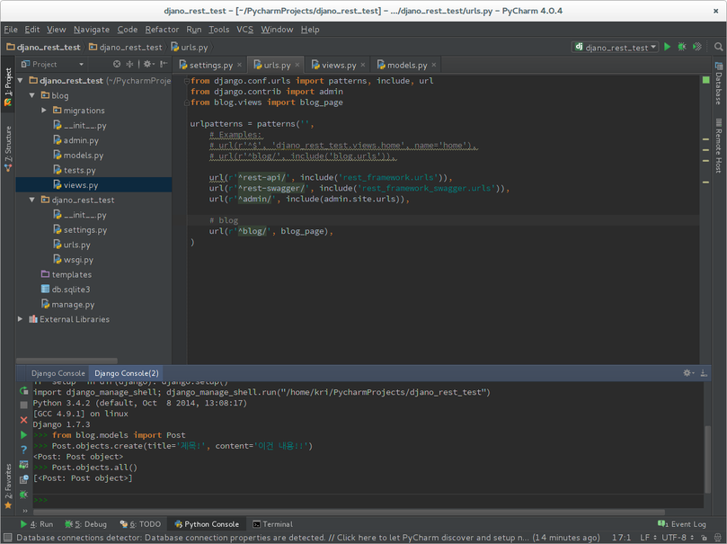727x544 pixels.
Task: Collapse the blog folder
Action: click(32, 95)
